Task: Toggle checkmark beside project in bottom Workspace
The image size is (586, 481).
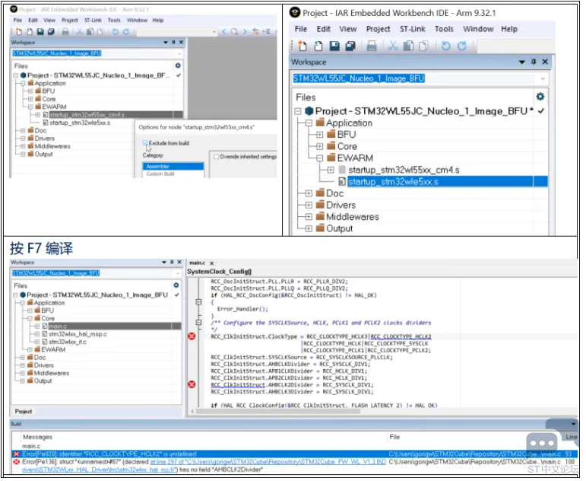Action: pos(177,295)
